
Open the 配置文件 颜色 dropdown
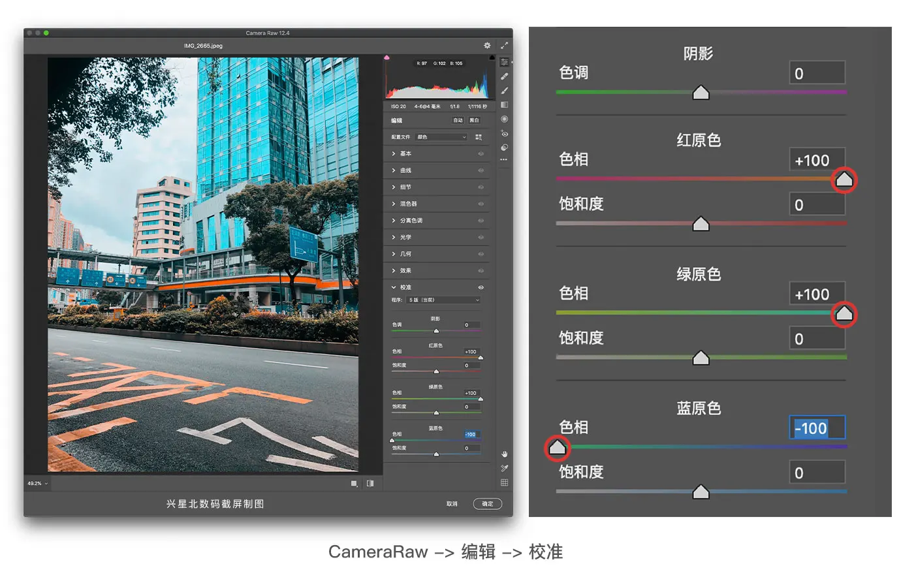(x=442, y=137)
